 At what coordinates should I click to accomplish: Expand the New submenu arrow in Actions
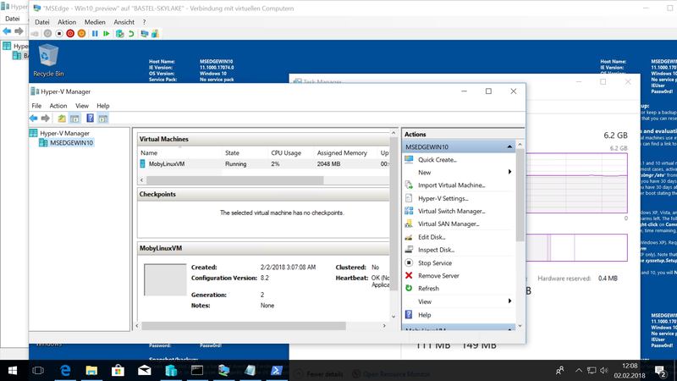[509, 172]
